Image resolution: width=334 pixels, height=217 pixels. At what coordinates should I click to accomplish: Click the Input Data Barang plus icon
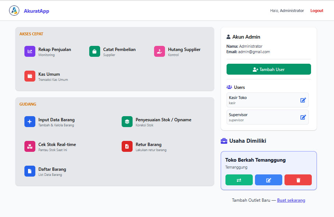(30, 122)
